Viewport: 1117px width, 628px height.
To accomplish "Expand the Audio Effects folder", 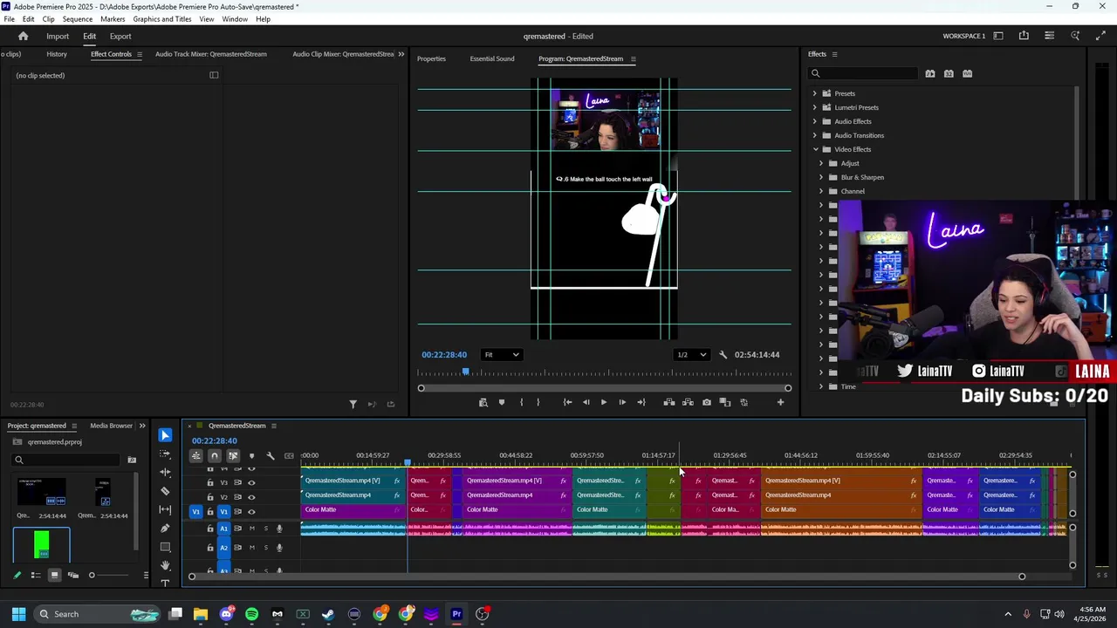I will [x=815, y=121].
